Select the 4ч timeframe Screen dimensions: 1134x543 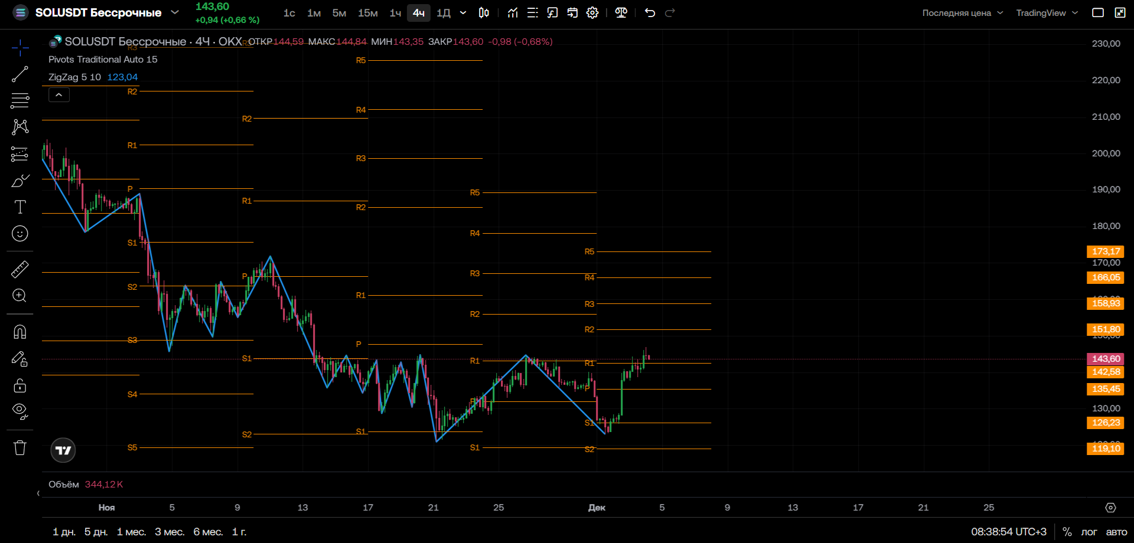pyautogui.click(x=419, y=13)
